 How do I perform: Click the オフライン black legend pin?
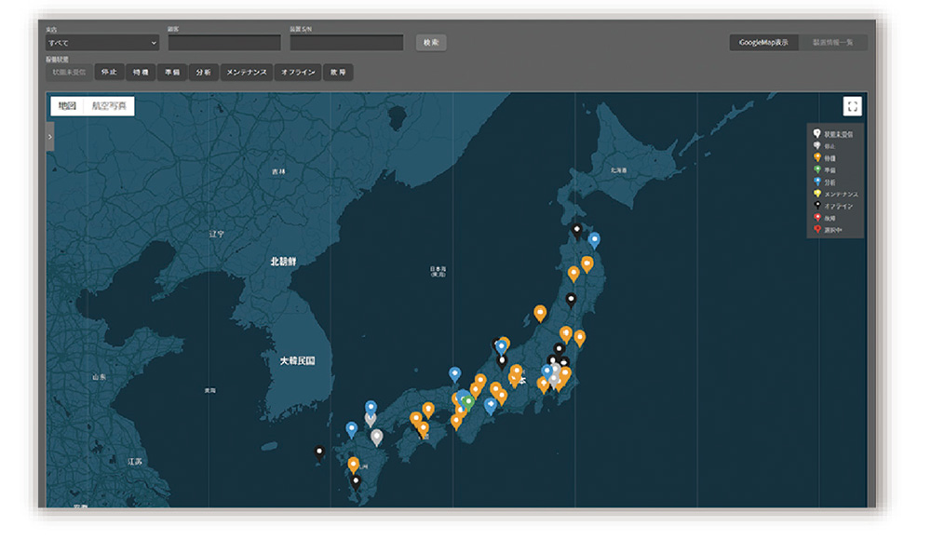click(x=817, y=206)
